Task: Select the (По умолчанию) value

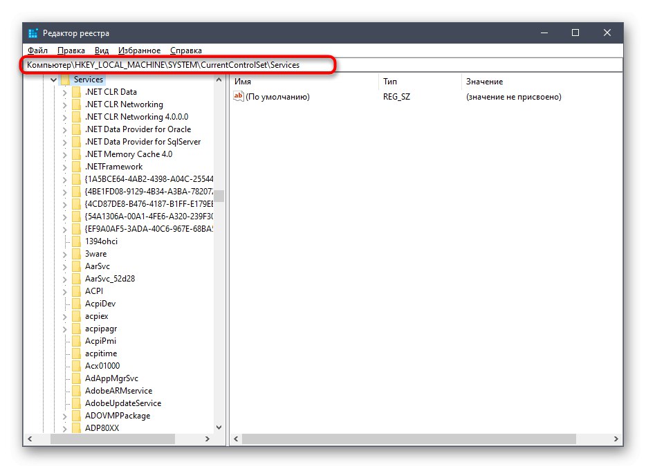Action: click(277, 97)
